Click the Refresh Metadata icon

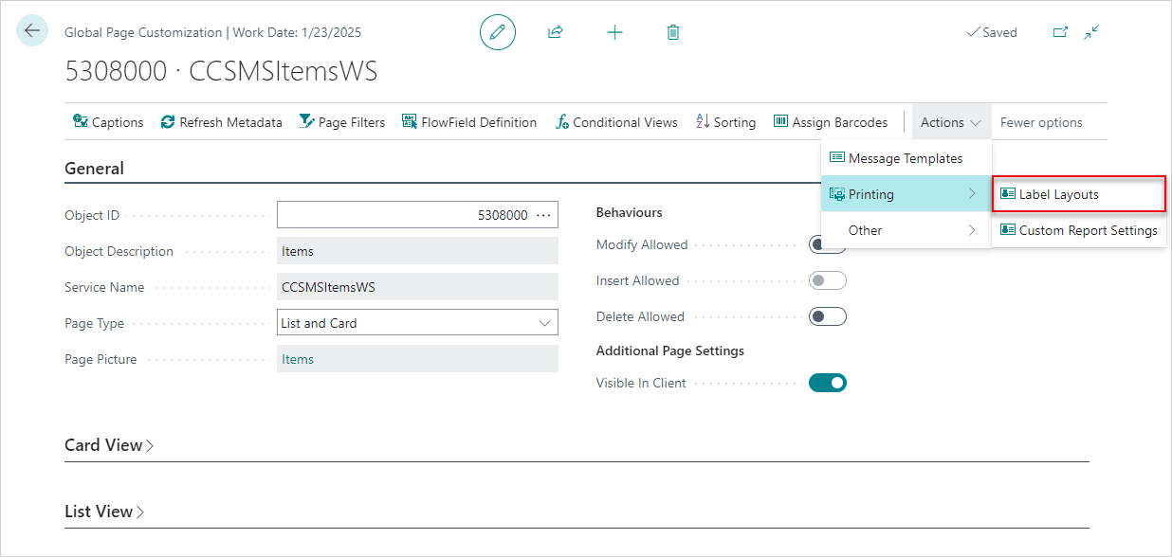coord(221,121)
